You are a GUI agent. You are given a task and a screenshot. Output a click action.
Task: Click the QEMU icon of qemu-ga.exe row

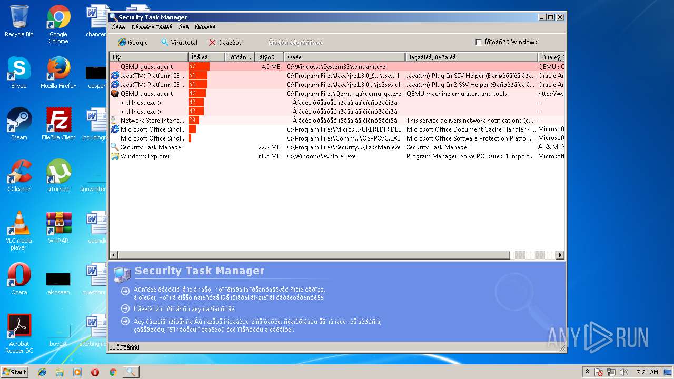(115, 94)
